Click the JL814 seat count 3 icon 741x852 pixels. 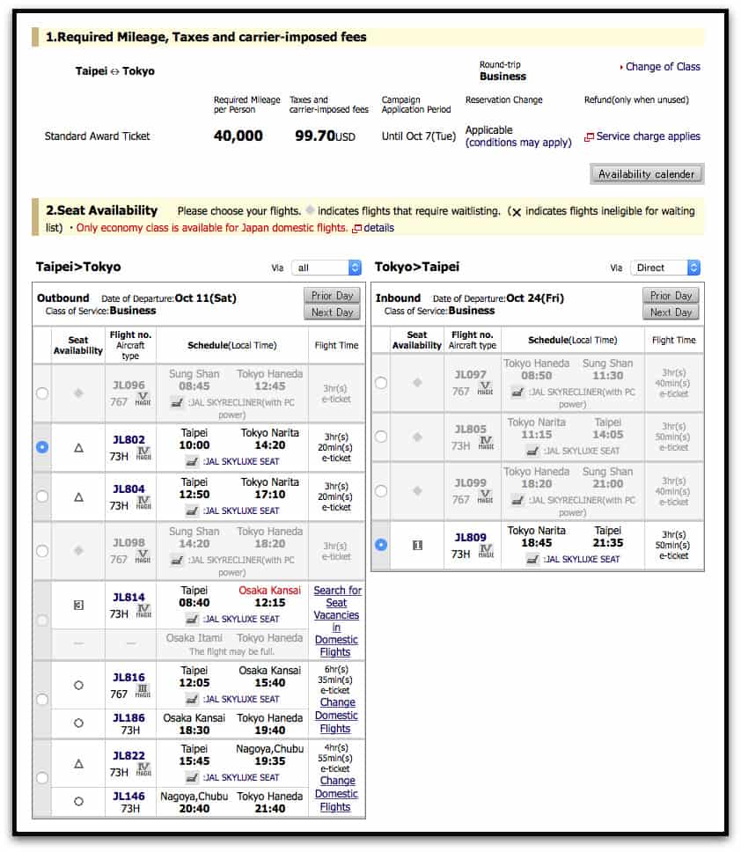point(79,605)
